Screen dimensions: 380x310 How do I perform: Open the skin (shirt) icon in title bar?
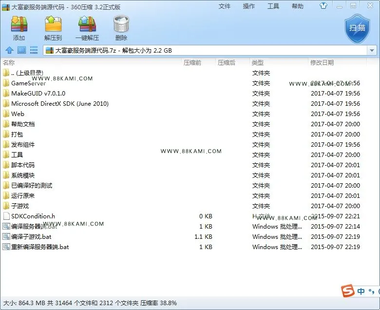click(323, 5)
